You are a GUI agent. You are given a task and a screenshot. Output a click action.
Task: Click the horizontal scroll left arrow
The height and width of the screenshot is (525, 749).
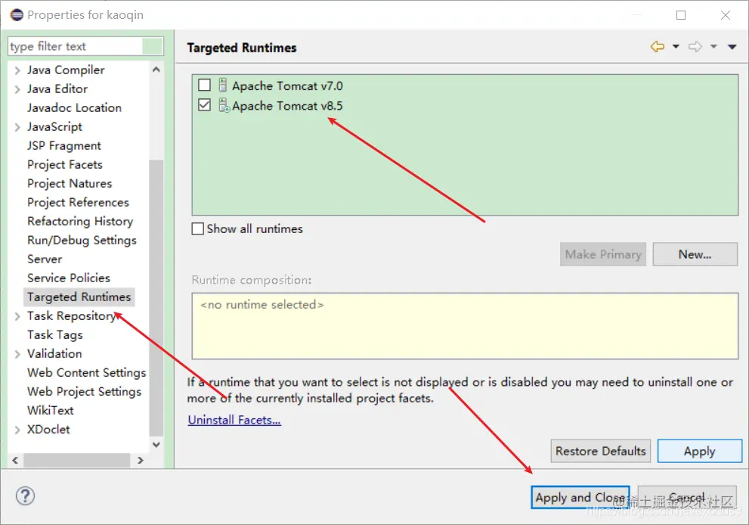point(15,461)
